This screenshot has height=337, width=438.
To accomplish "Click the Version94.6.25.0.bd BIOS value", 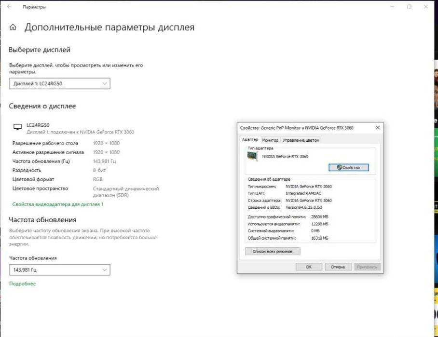I will point(303,207).
